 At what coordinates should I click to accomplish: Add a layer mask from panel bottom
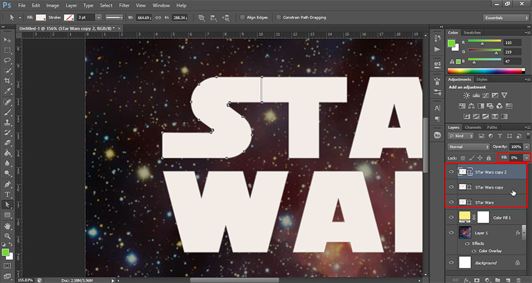[x=477, y=280]
